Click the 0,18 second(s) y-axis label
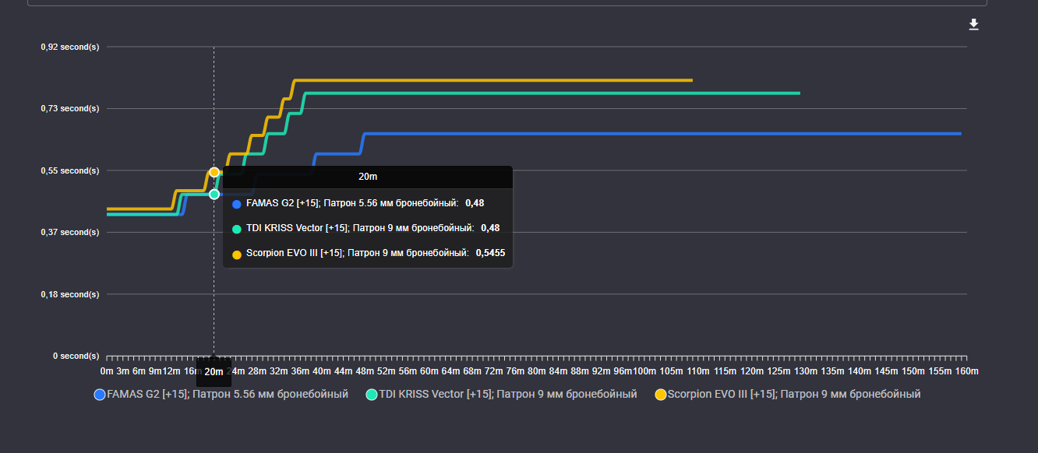The height and width of the screenshot is (453, 1038). [x=70, y=294]
